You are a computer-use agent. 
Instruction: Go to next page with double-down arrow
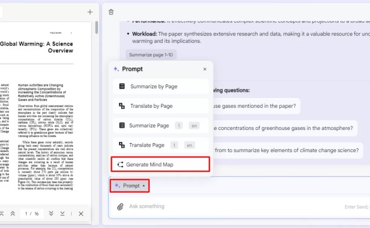(51, 214)
